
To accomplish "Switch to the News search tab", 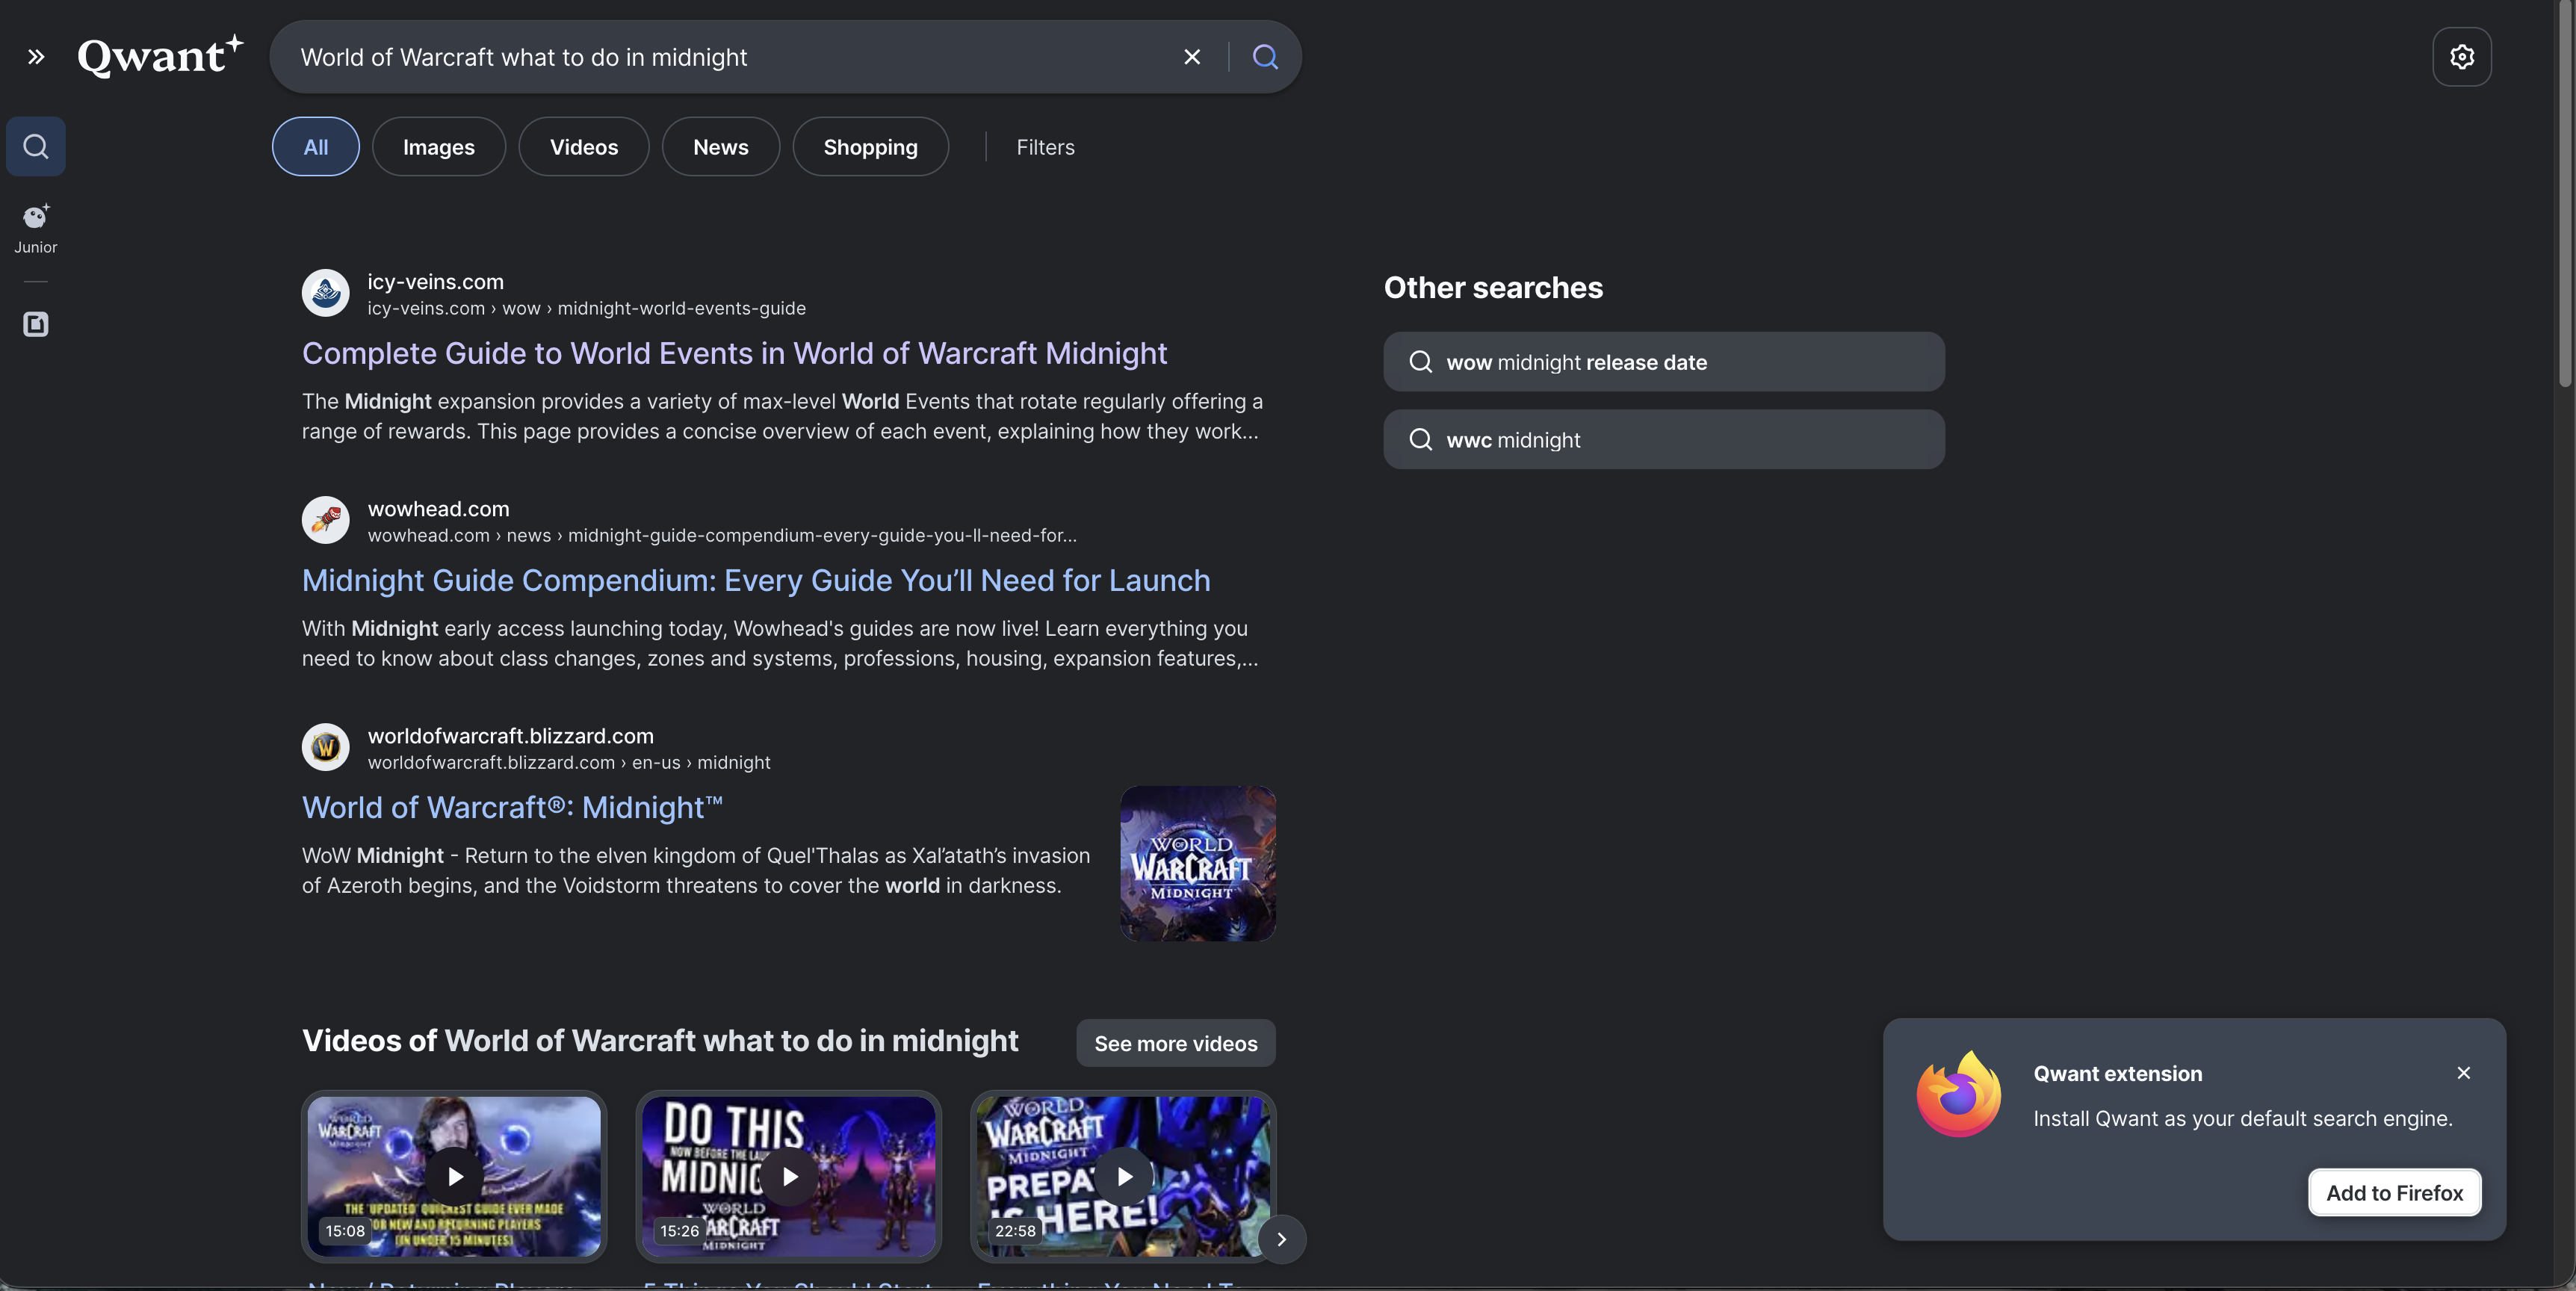I will [x=720, y=146].
